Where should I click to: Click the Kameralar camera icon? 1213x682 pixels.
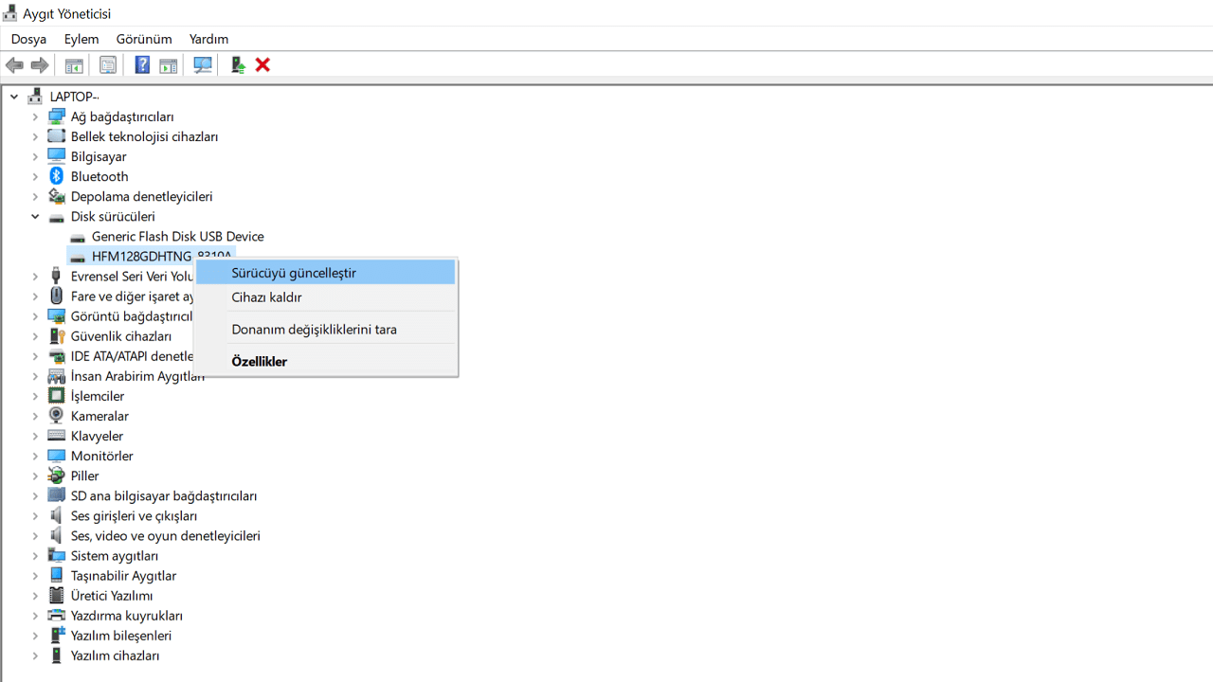coord(56,416)
